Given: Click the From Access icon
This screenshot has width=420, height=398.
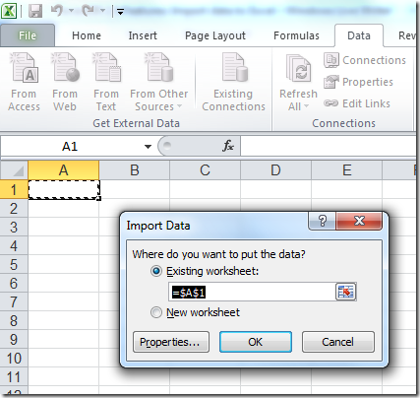Looking at the screenshot, I should point(25,67).
